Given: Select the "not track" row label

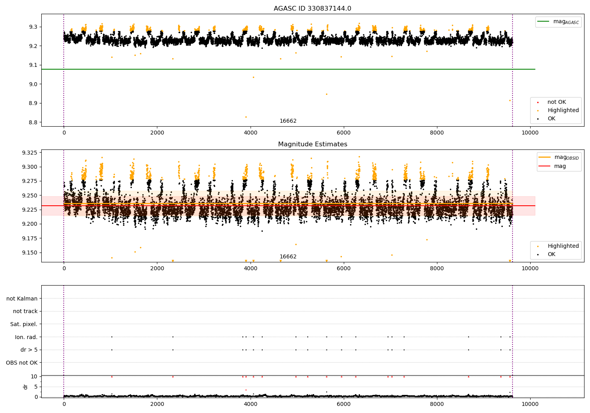Looking at the screenshot, I should click(25, 312).
